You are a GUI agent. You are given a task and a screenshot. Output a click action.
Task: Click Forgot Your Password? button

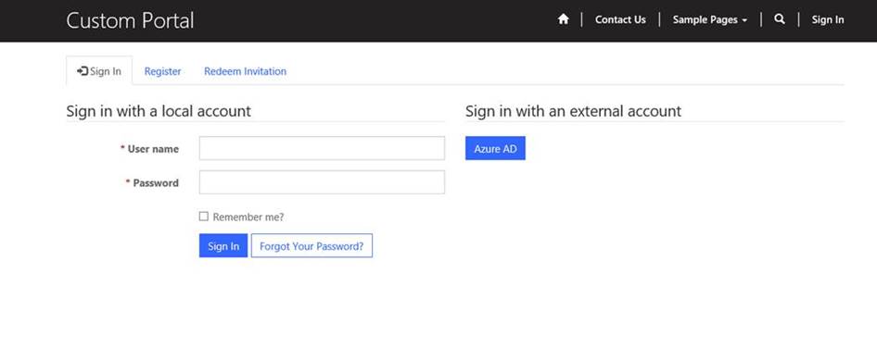pos(311,246)
